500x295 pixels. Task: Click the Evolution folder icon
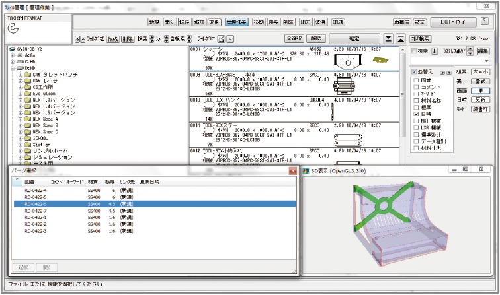[x=28, y=94]
